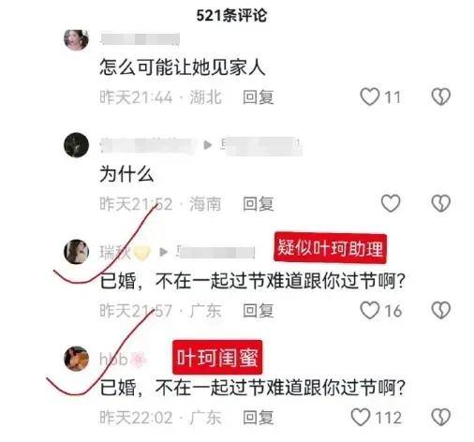Reply to the comment from 湖北

(259, 97)
